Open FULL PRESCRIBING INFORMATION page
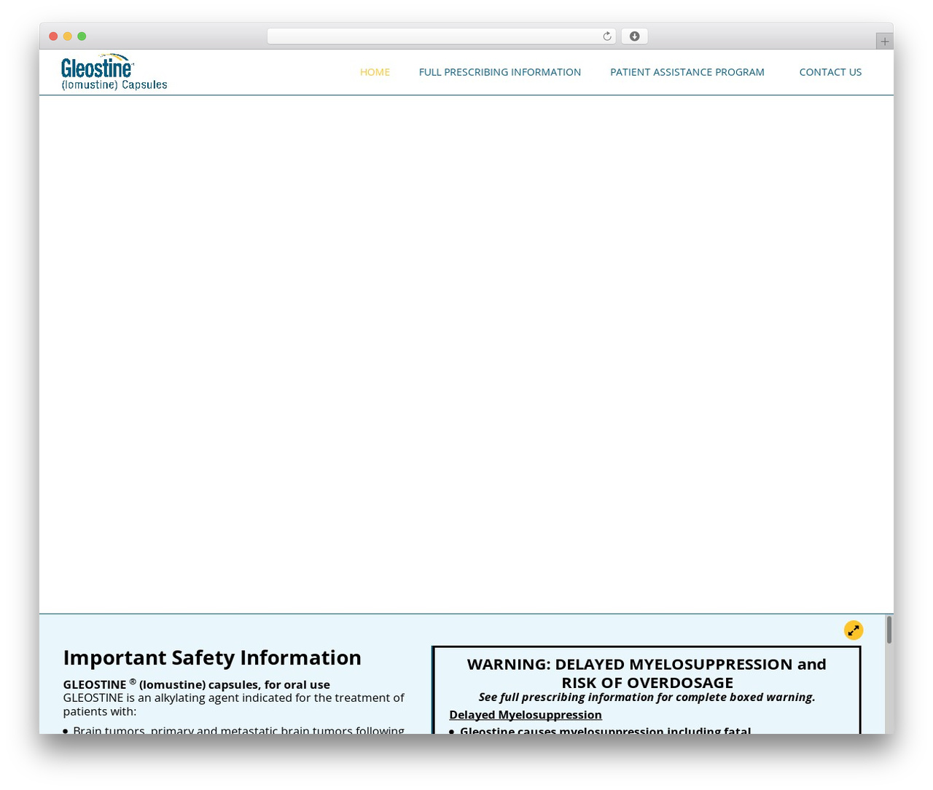This screenshot has width=933, height=790. [x=500, y=71]
